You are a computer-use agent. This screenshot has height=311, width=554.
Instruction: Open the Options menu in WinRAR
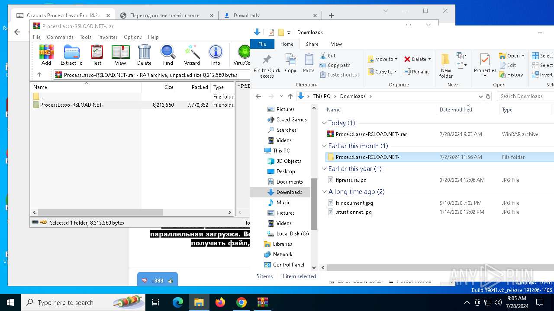[133, 37]
